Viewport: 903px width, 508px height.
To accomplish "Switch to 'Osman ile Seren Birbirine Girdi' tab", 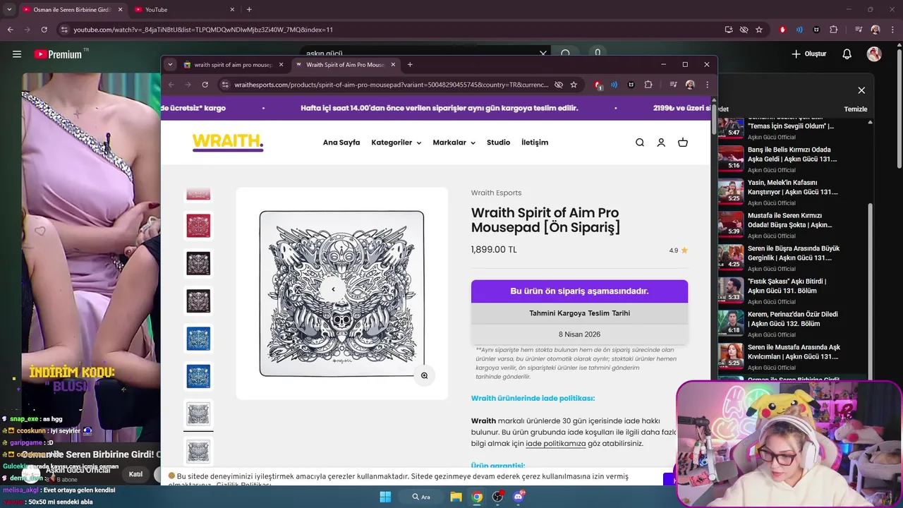I will (72, 9).
